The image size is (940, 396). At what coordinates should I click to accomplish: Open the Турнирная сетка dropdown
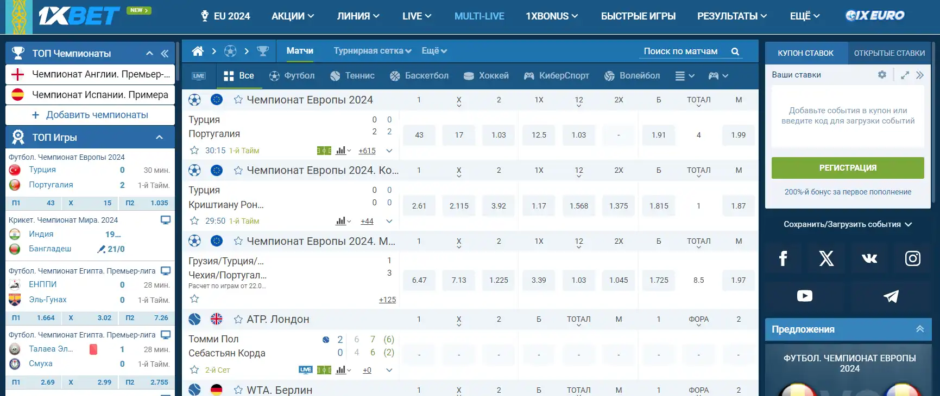tap(373, 51)
